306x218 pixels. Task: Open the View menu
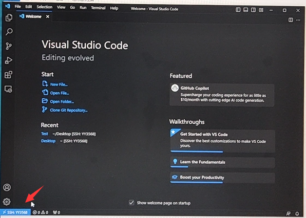pos(61,7)
